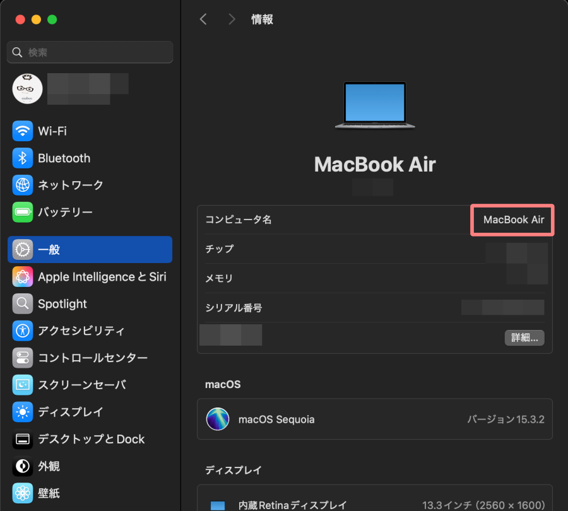Click the チップ row label

(x=220, y=249)
